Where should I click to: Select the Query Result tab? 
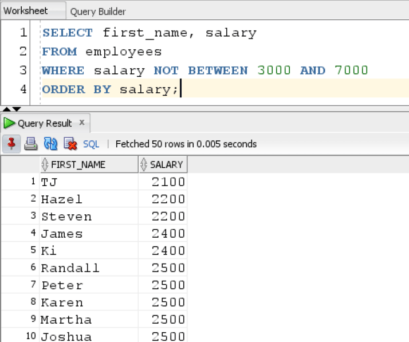(45, 123)
